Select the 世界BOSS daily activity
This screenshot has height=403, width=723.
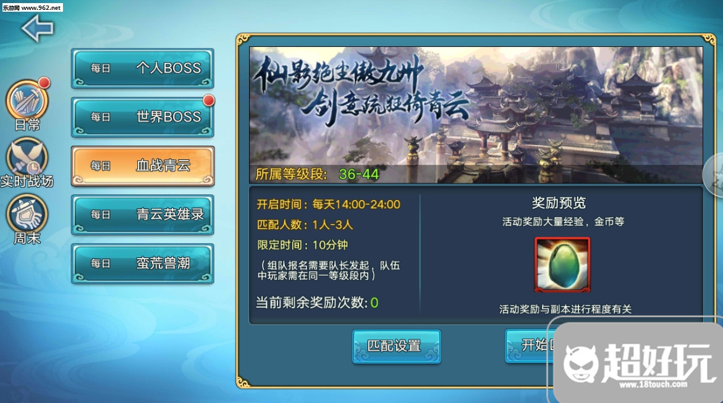[143, 117]
